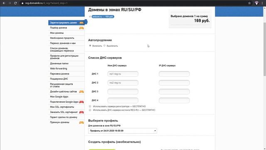Reload the current page
The image size is (266, 150).
15,3
